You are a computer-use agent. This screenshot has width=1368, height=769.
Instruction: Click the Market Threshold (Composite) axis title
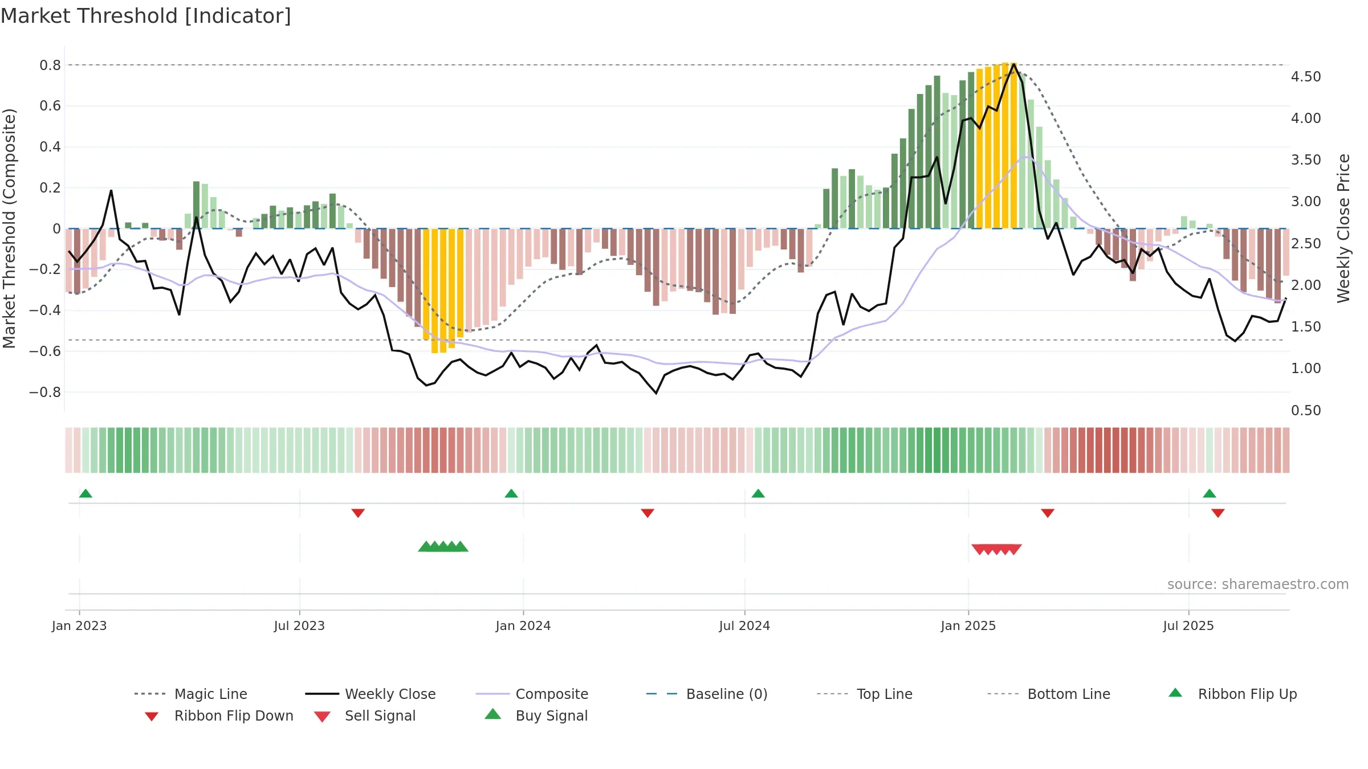pos(9,228)
